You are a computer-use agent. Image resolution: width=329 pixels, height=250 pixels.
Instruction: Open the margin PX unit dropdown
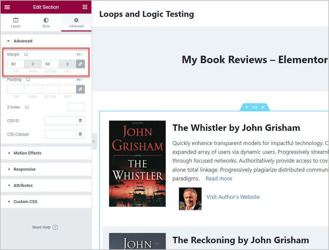[x=80, y=55]
